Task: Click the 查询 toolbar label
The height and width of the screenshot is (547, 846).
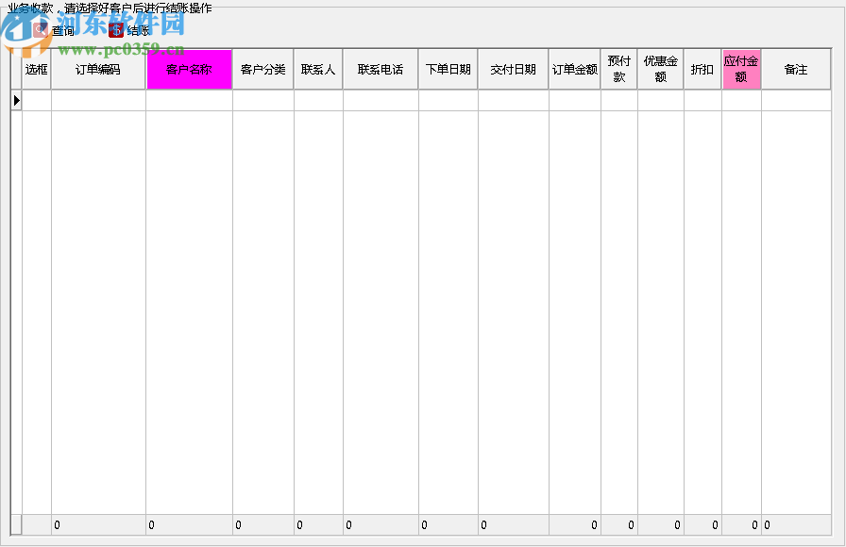Action: tap(63, 31)
